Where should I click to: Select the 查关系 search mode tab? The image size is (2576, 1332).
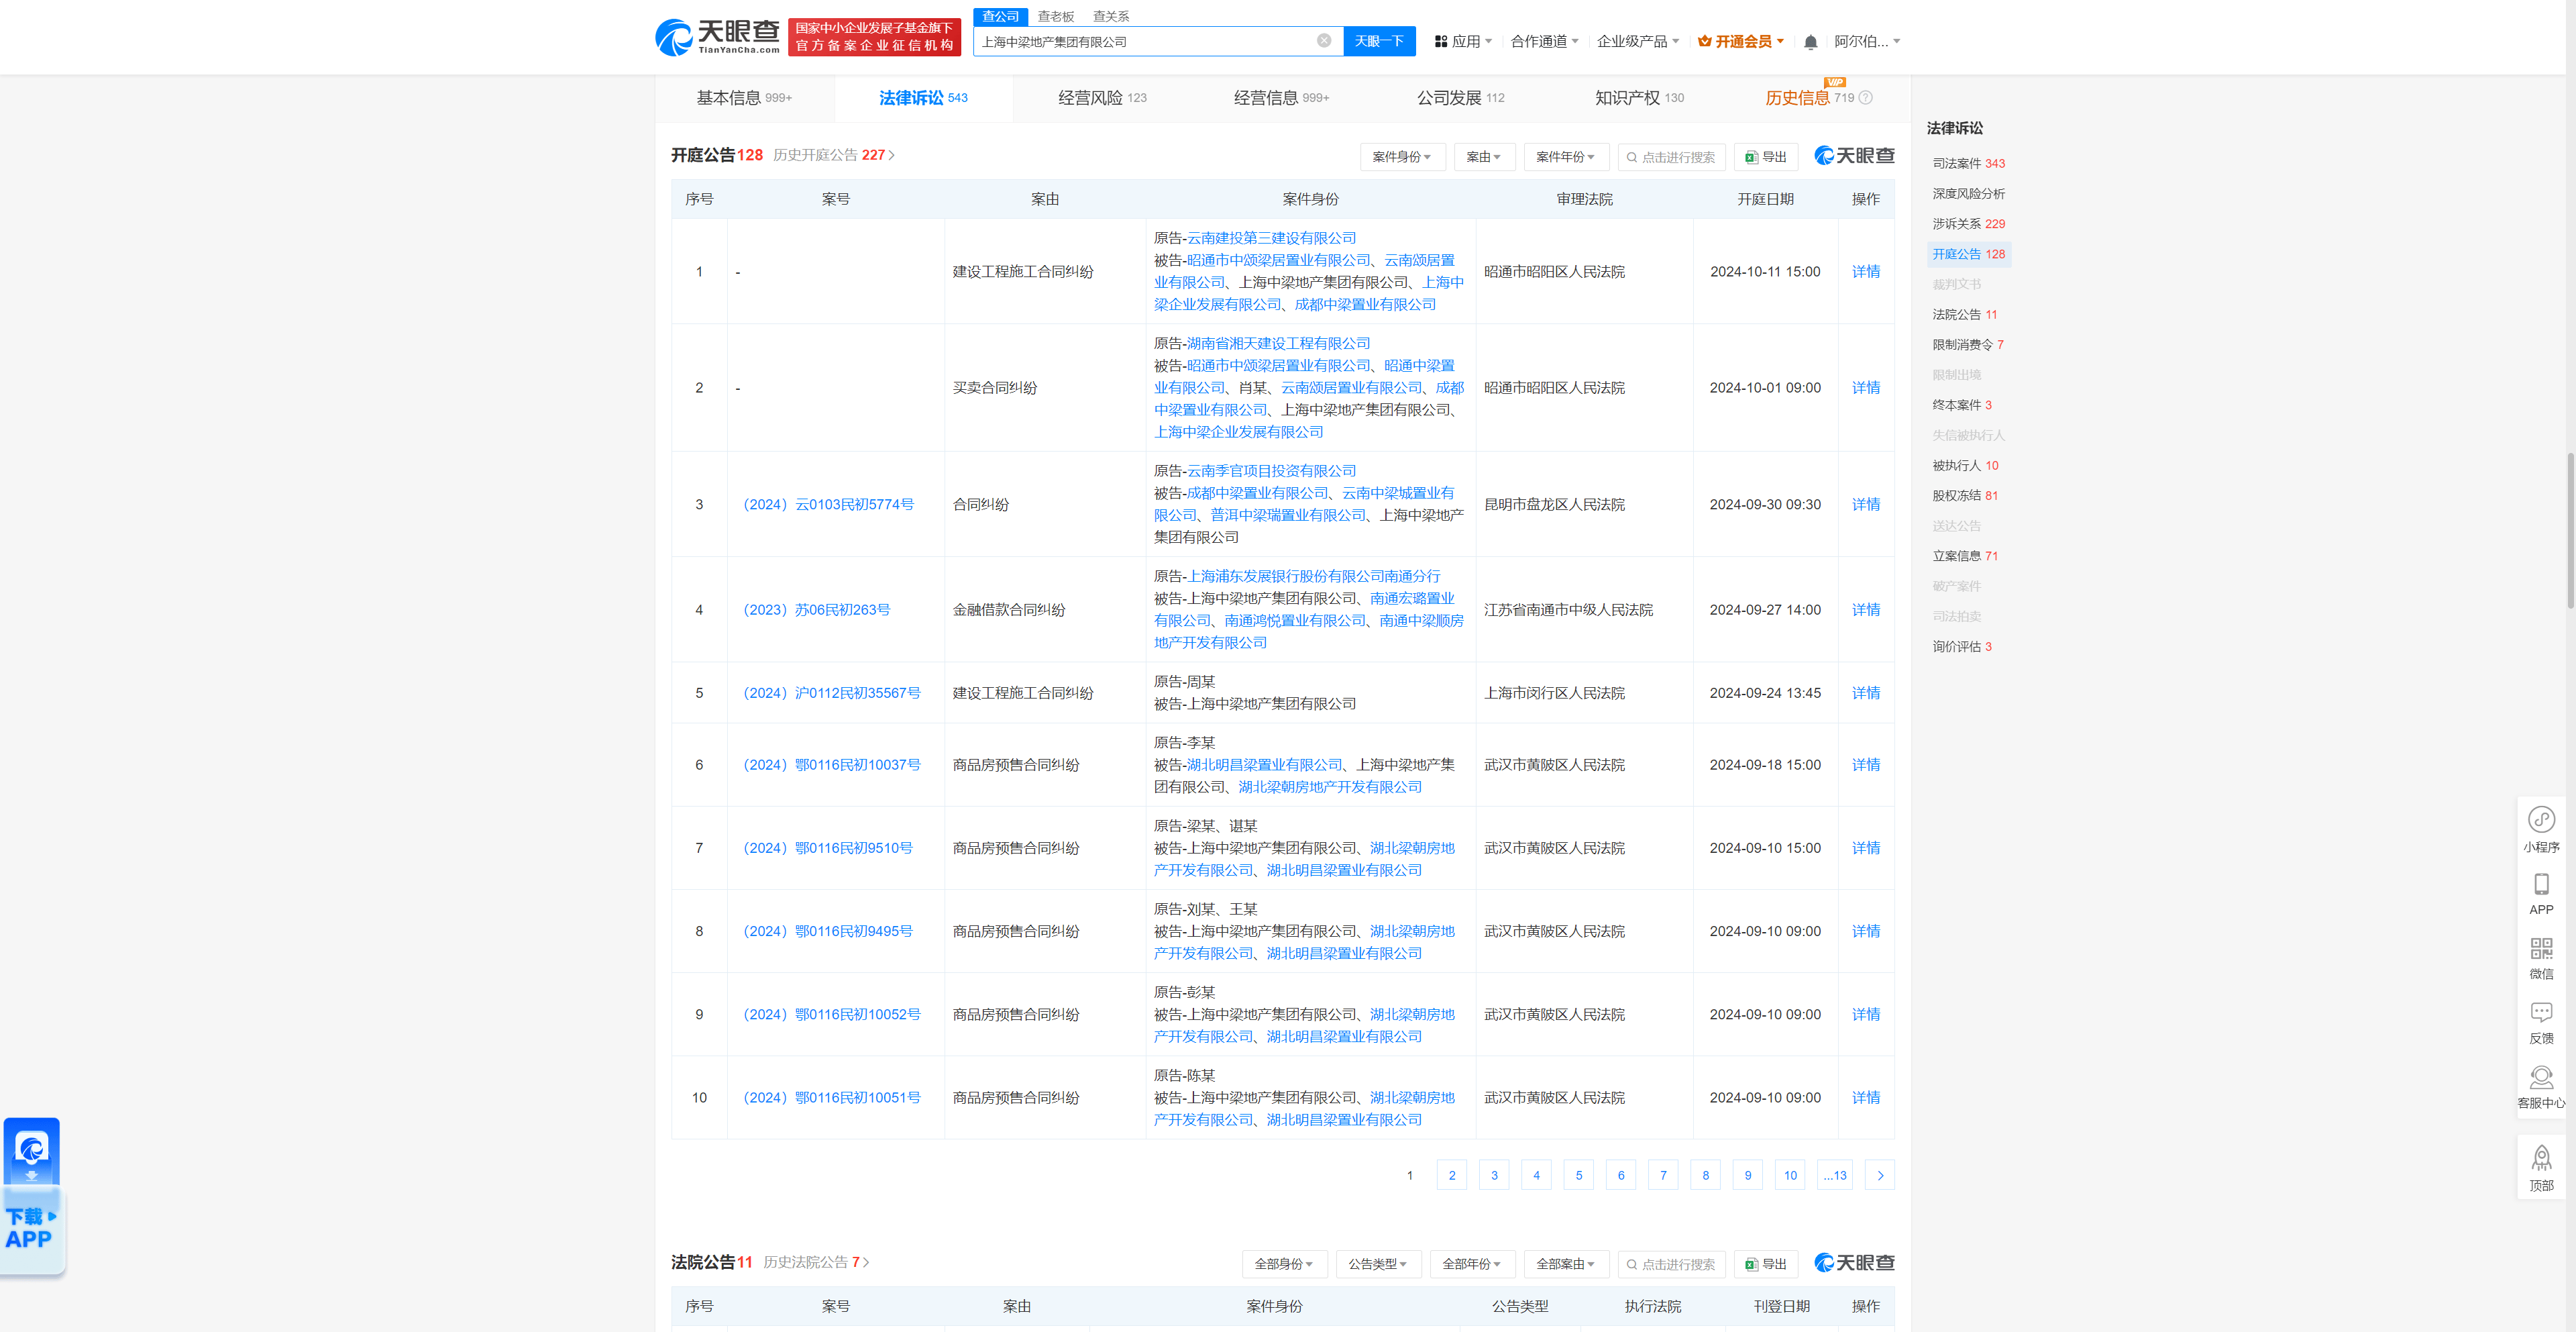pos(1110,16)
